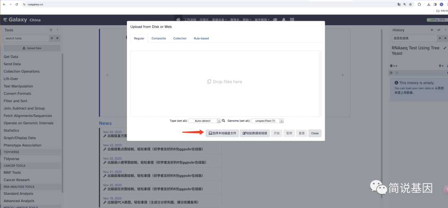Toggle the history select-all checkbox
Screen dimensions: 448x208
[391, 73]
